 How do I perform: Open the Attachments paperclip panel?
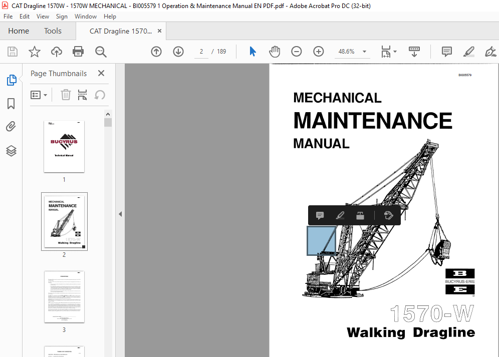11,127
